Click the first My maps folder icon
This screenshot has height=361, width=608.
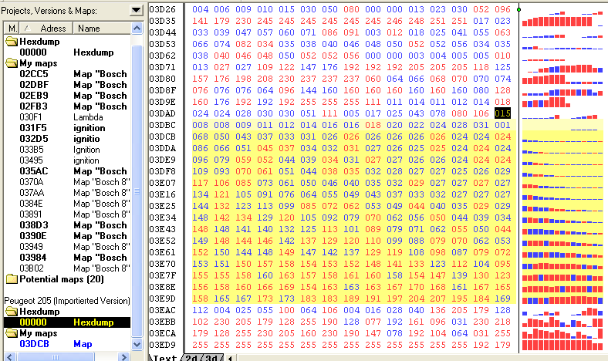click(12, 63)
